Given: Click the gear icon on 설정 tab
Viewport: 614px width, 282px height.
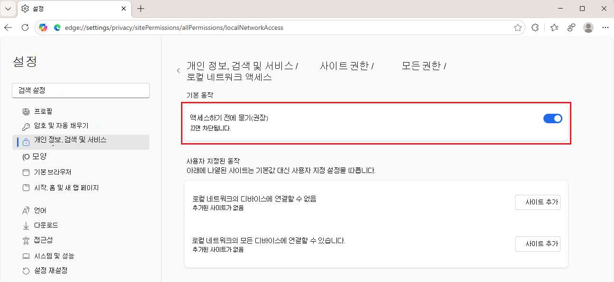Looking at the screenshot, I should pos(25,9).
